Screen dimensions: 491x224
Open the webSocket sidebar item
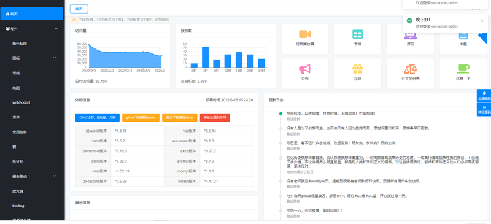[x=33, y=102]
